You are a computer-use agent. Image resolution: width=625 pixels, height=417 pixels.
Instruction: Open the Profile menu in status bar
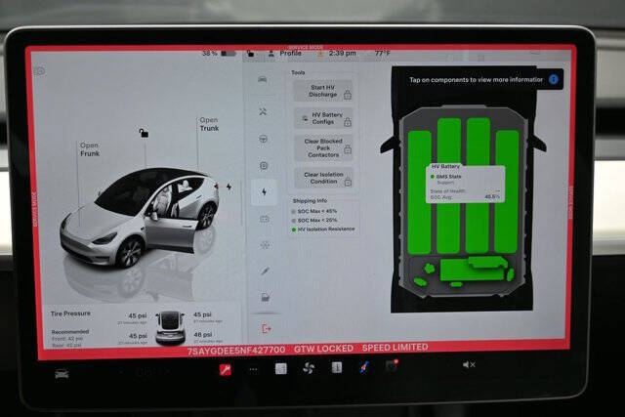tap(285, 53)
